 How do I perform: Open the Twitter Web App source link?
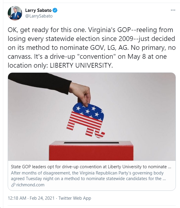click(75, 198)
